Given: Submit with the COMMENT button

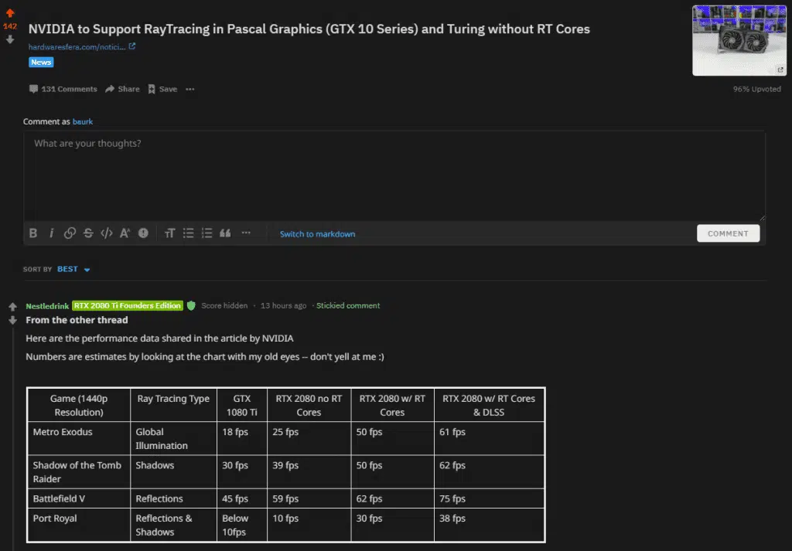Looking at the screenshot, I should [x=728, y=233].
